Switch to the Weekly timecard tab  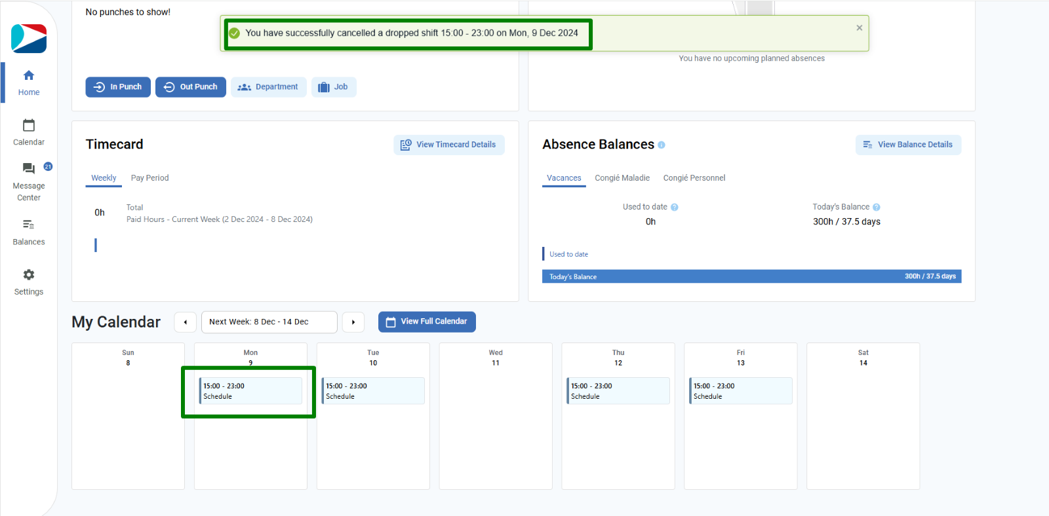point(104,178)
